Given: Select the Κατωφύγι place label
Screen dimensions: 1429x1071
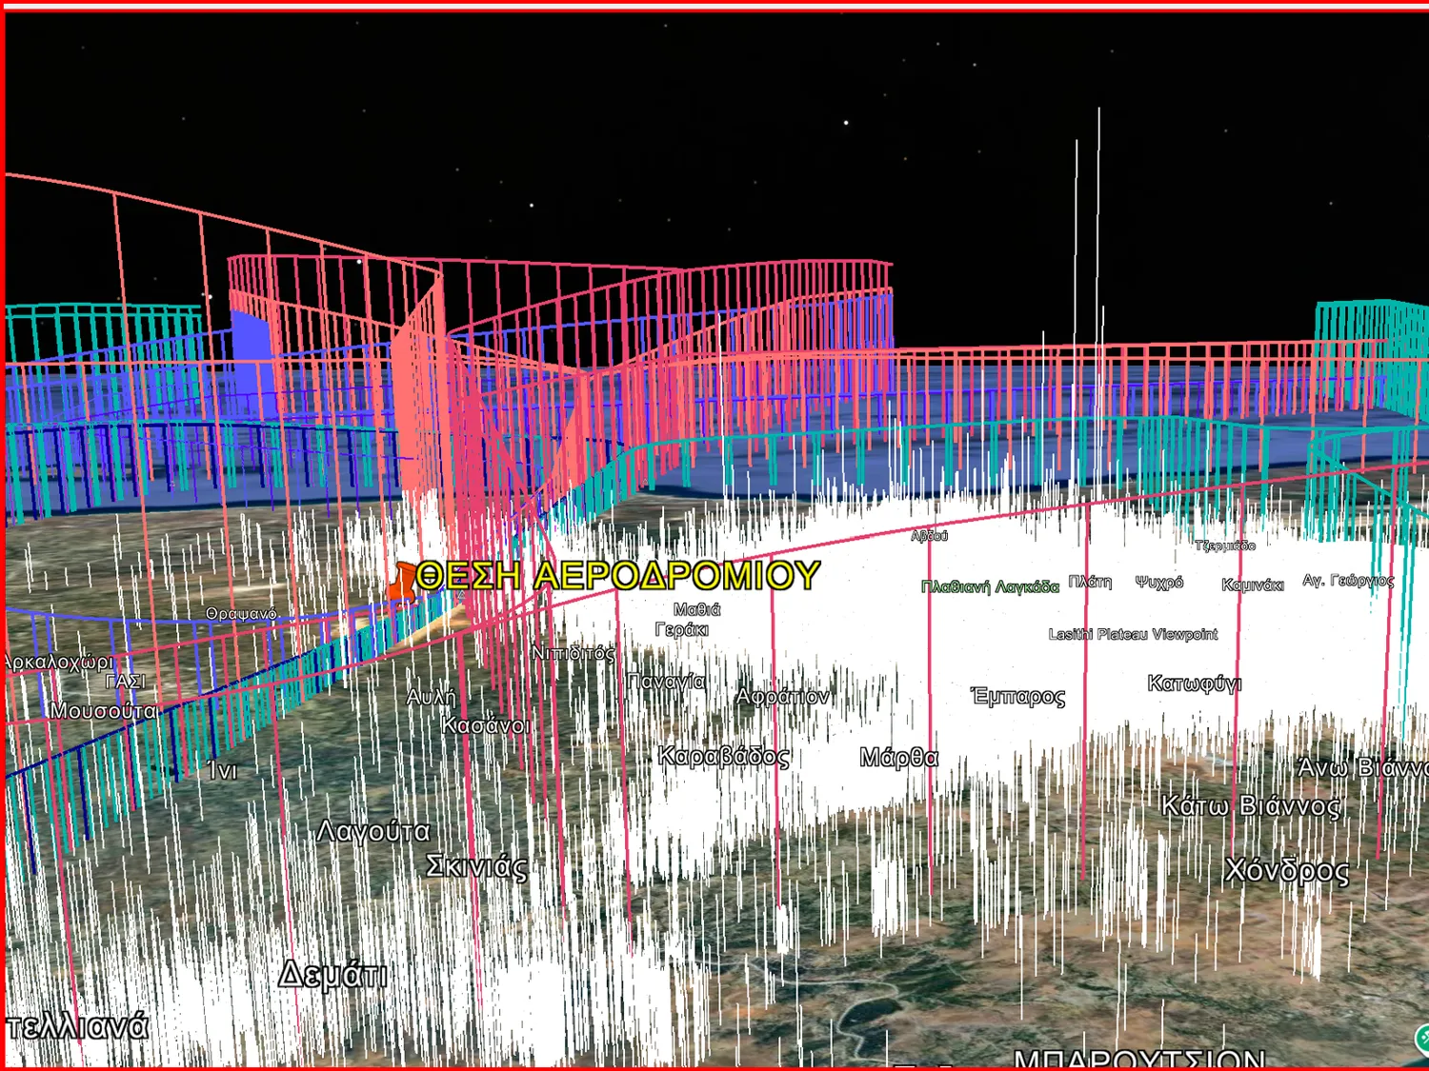Looking at the screenshot, I should point(1194,684).
